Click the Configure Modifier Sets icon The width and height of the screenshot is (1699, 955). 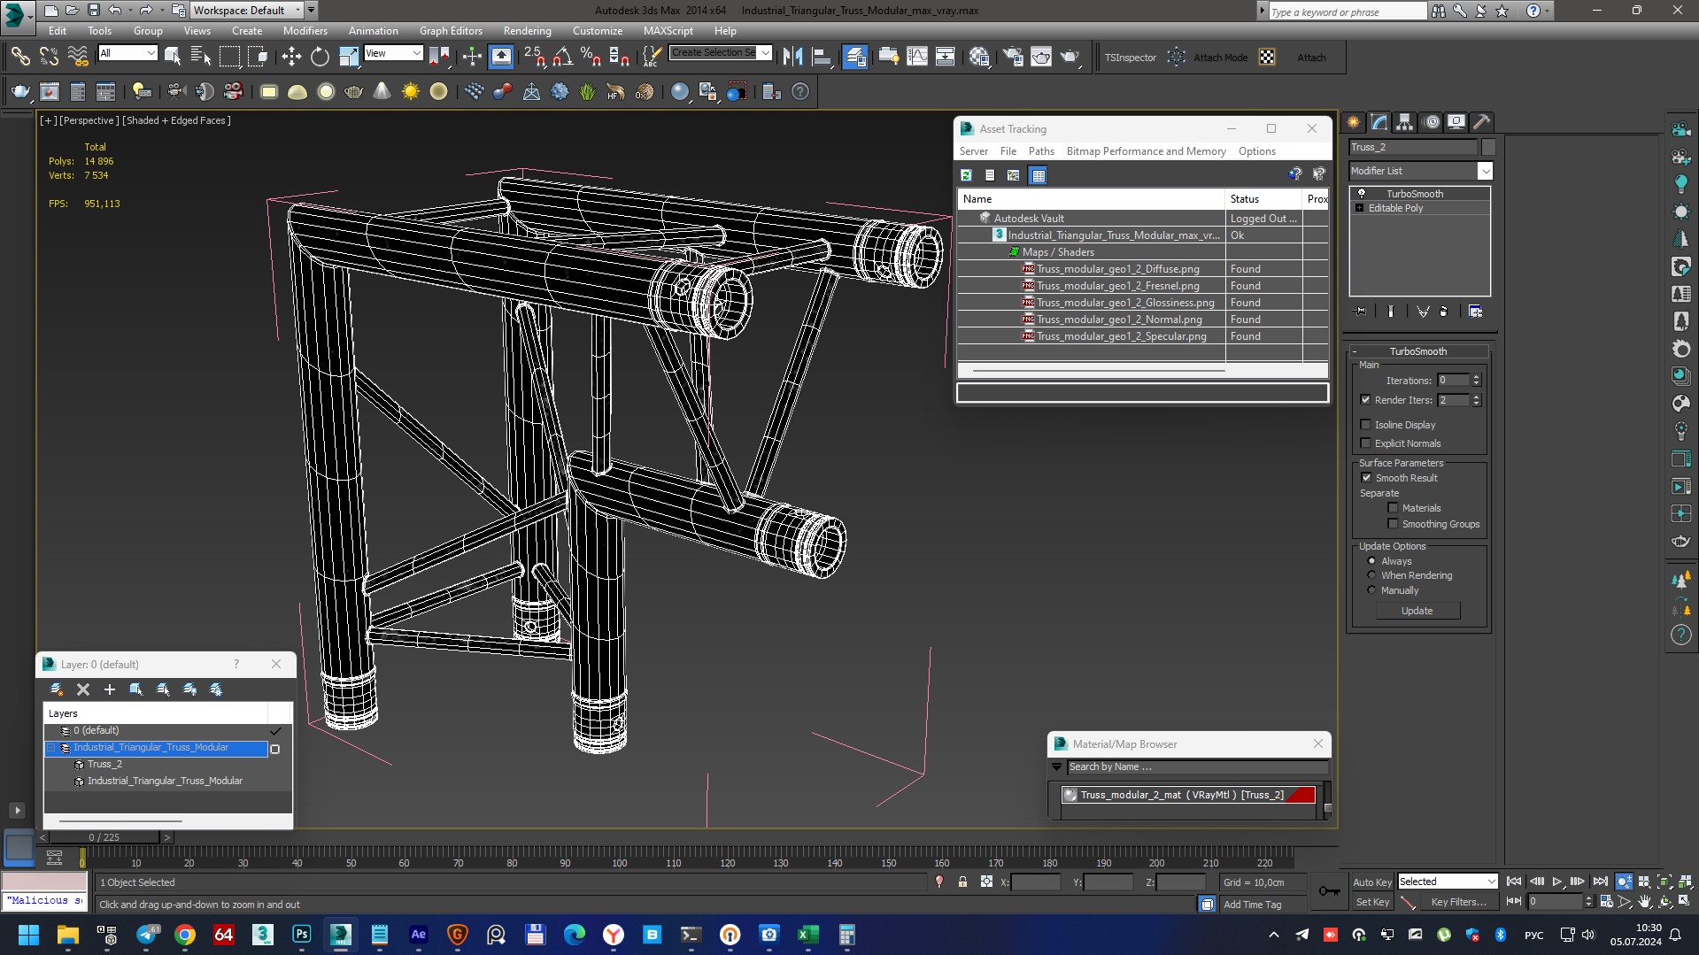1475,312
